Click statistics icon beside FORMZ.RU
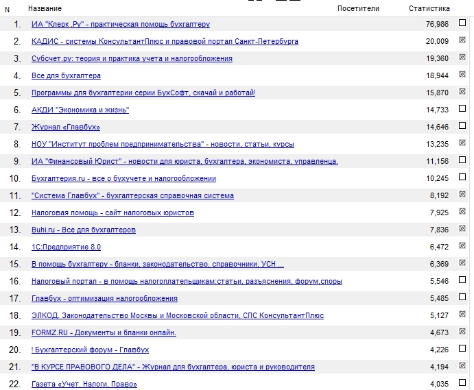 pyautogui.click(x=462, y=331)
